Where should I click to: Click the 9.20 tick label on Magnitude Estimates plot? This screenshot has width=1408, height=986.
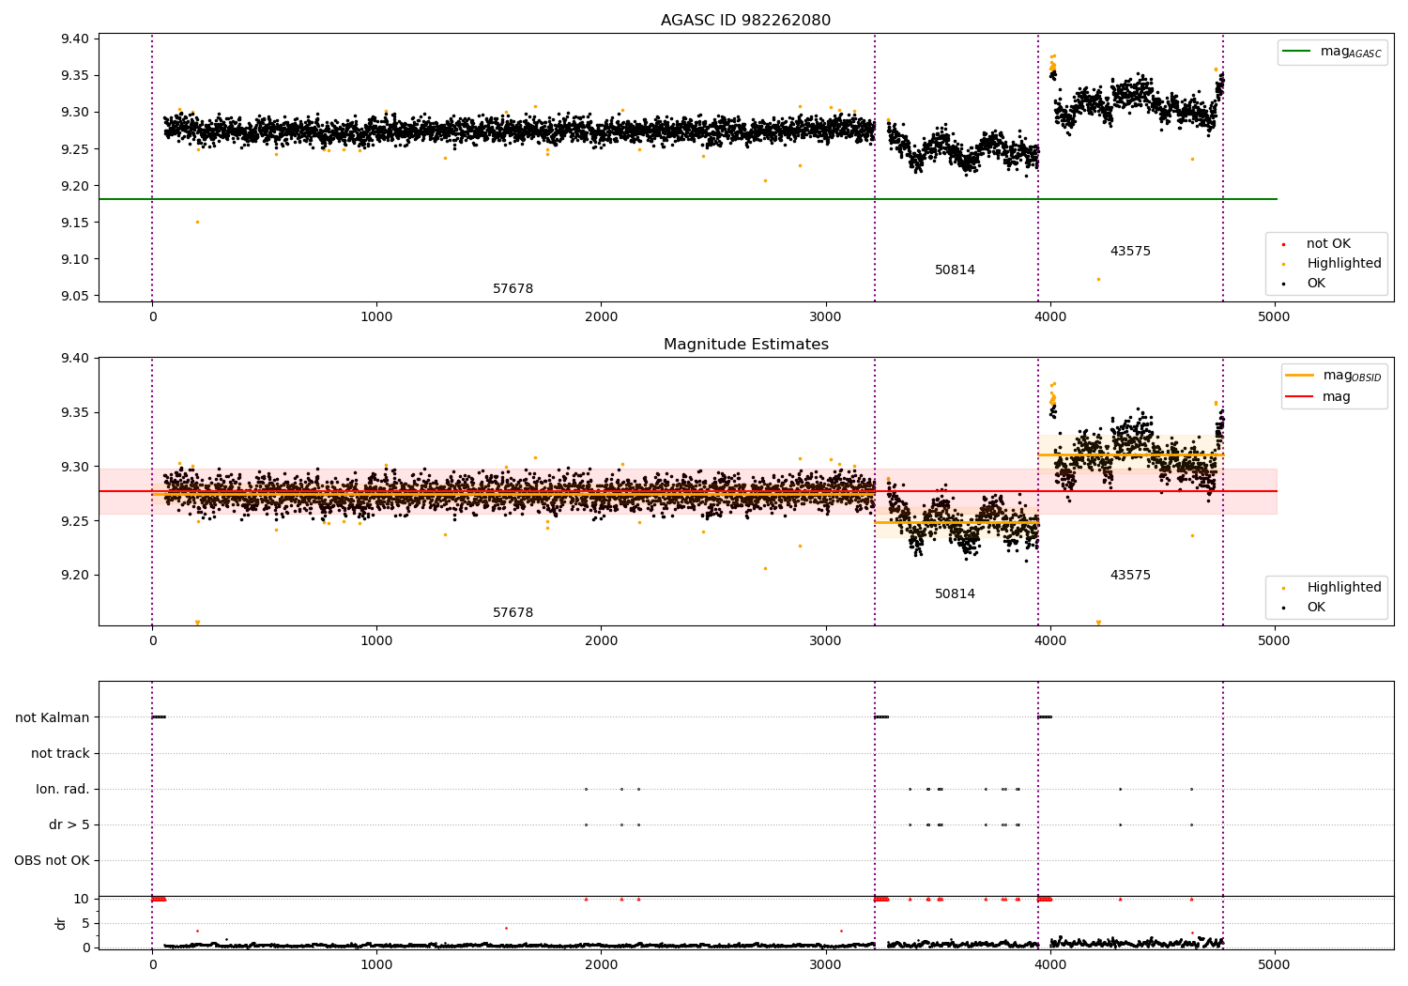[76, 576]
